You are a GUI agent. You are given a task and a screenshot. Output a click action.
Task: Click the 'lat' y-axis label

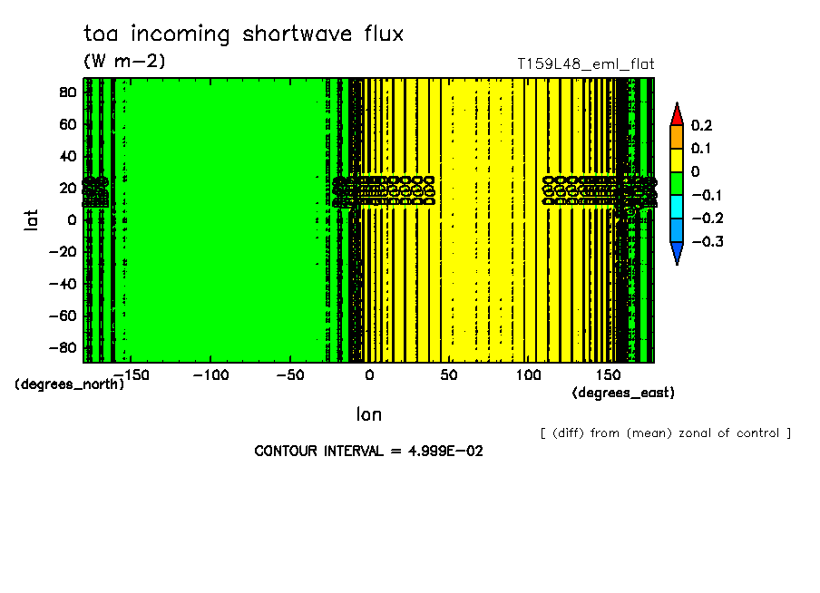tap(31, 219)
